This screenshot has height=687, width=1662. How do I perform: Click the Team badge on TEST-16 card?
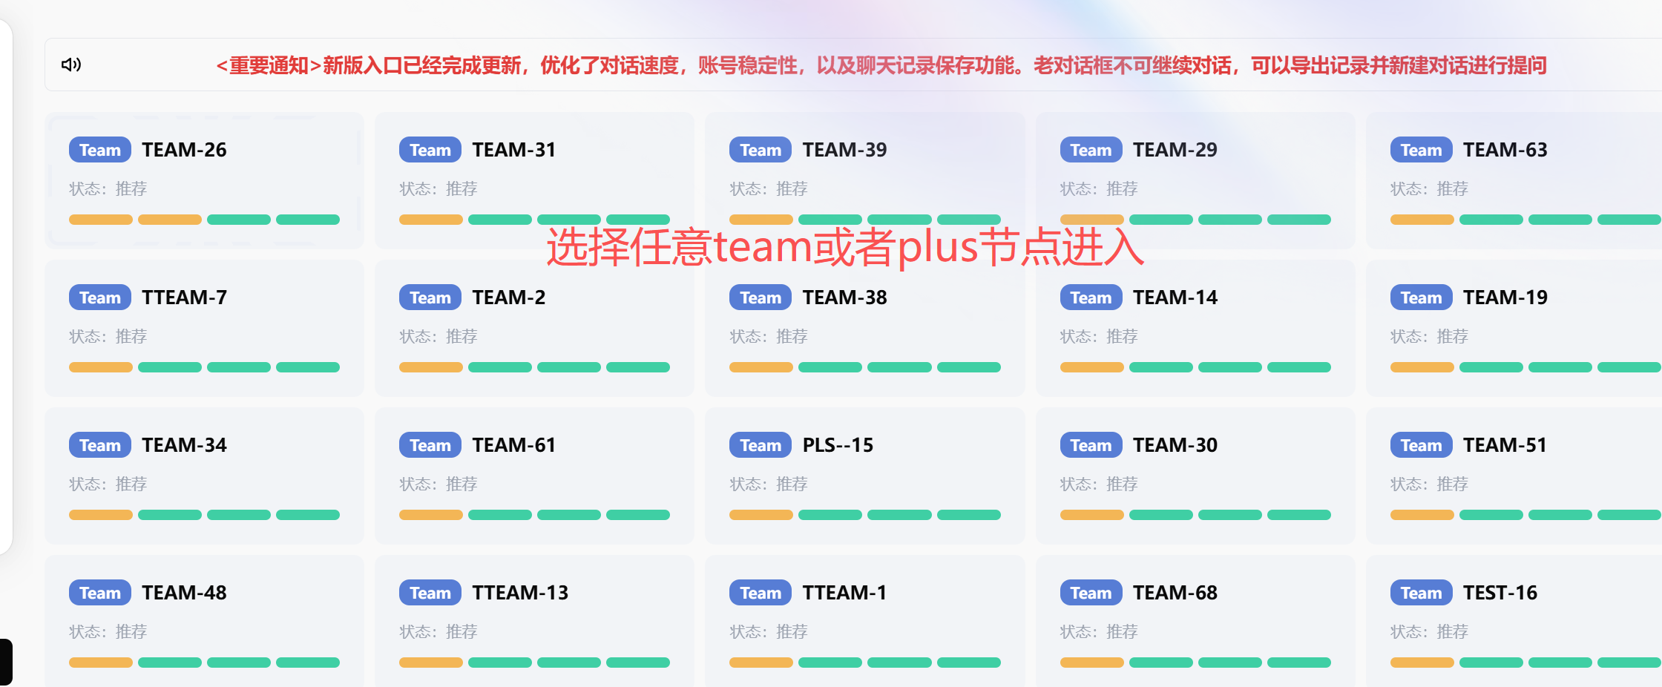coord(1420,592)
